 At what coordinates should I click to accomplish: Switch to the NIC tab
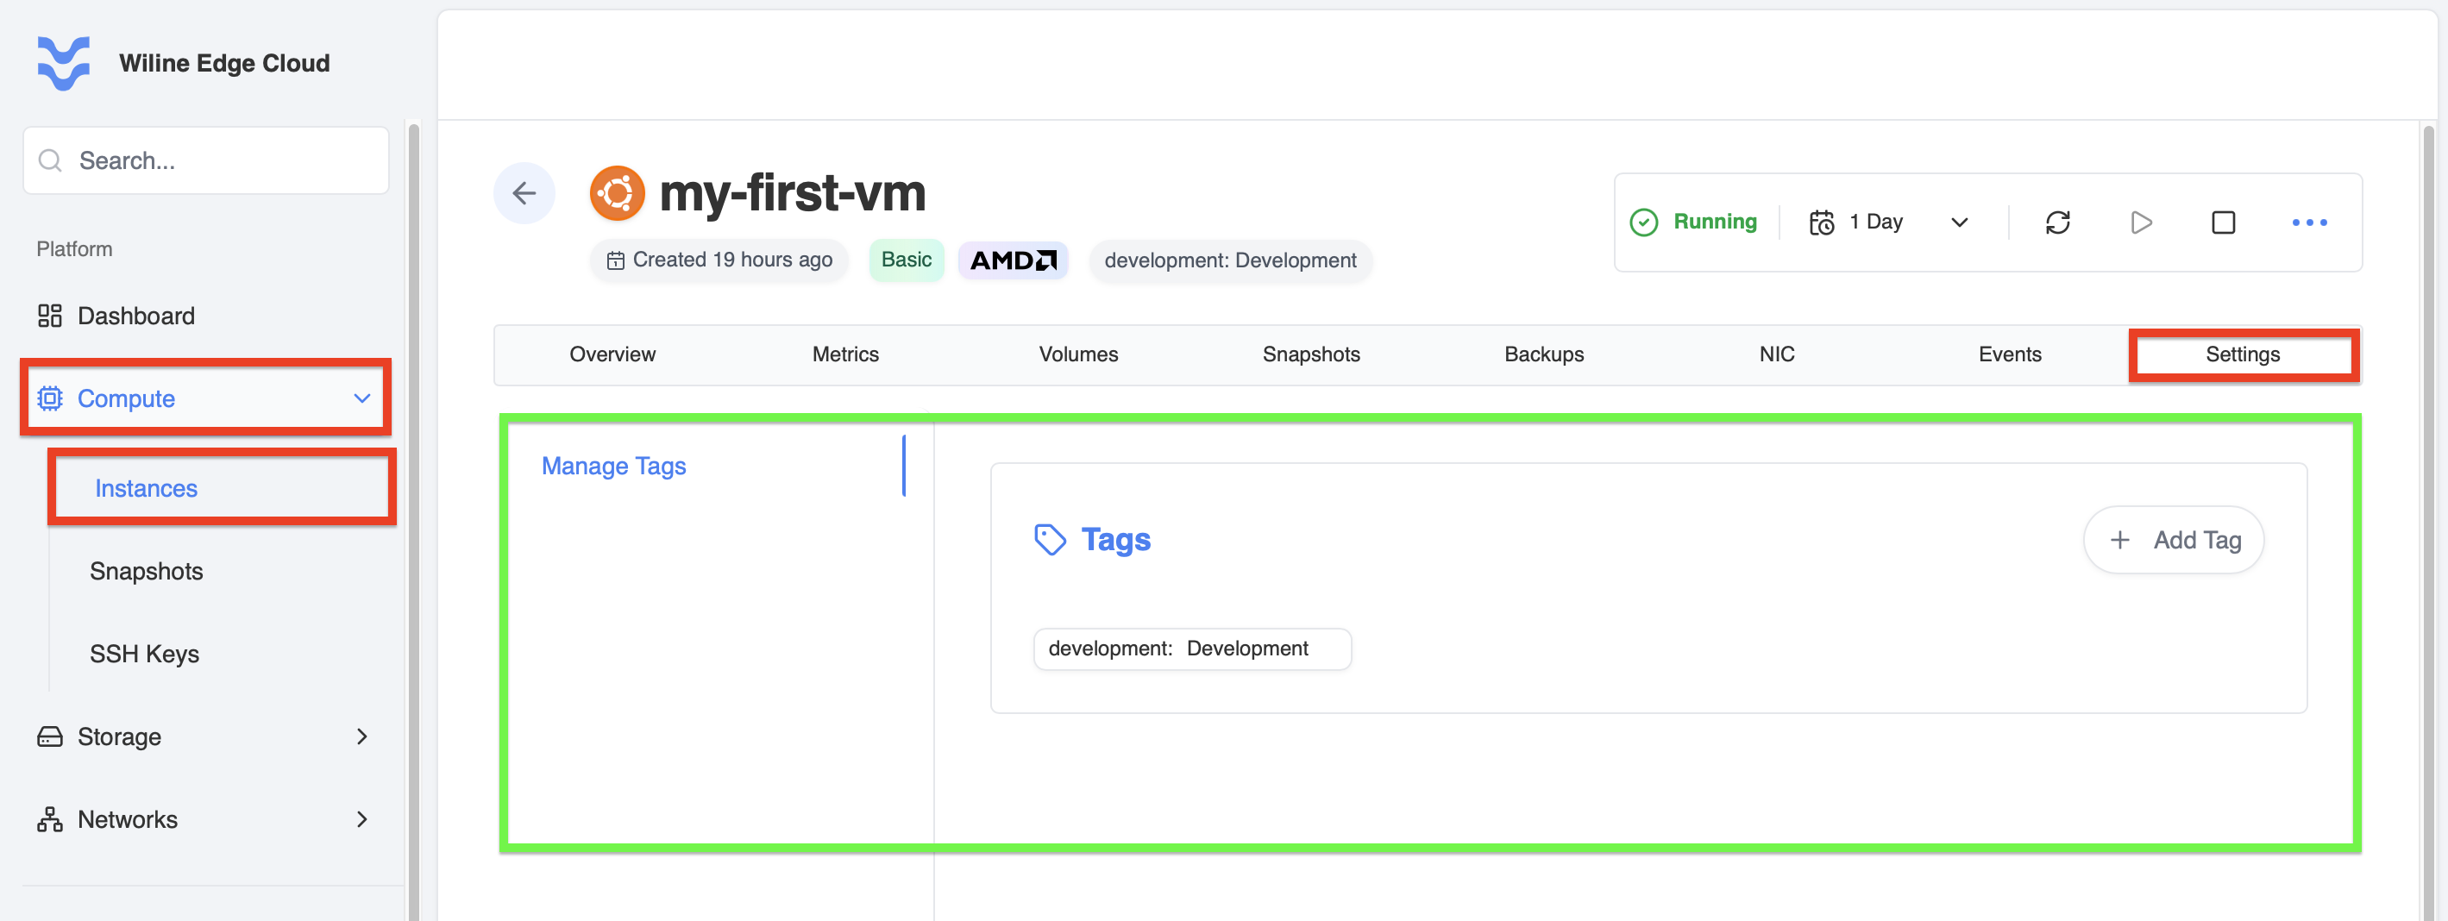pos(1776,354)
